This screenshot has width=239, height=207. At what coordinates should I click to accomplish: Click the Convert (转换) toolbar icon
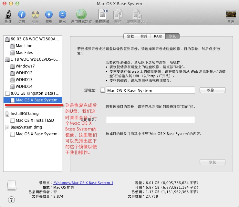click(118, 14)
